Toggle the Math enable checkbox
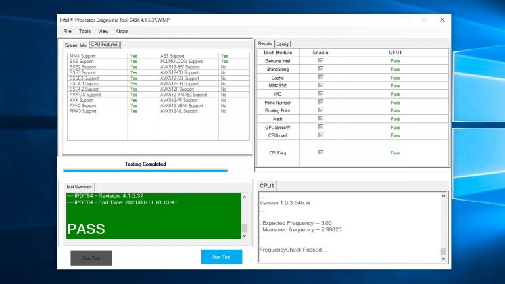Viewport: 505px width, 284px height. tap(320, 118)
